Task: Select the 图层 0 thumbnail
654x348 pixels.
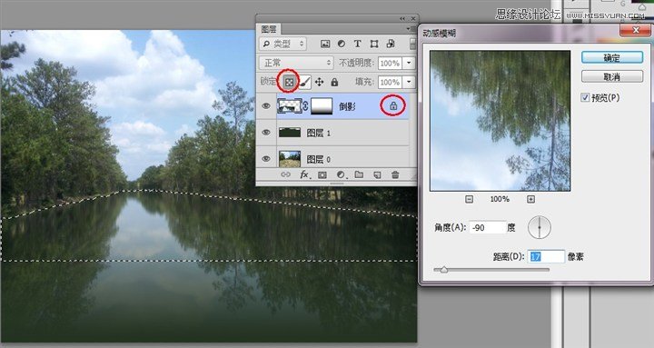Action: coord(290,159)
